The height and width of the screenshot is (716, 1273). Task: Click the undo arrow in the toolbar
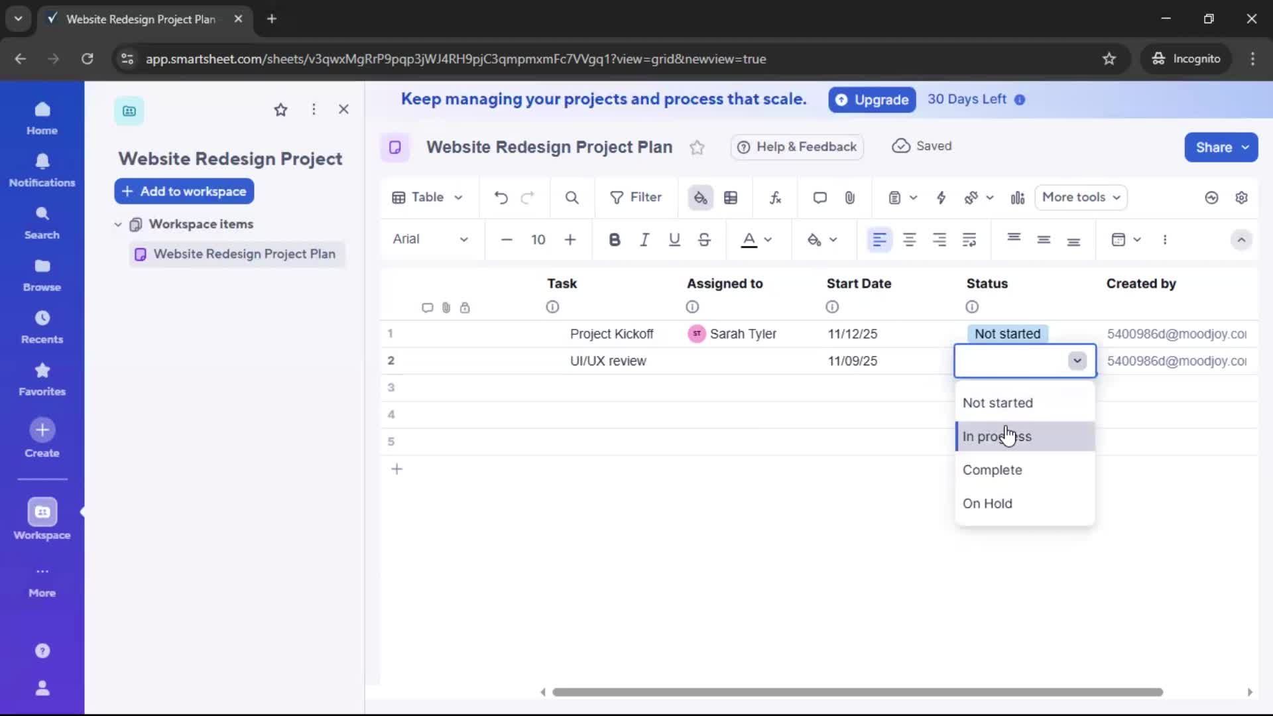501,197
